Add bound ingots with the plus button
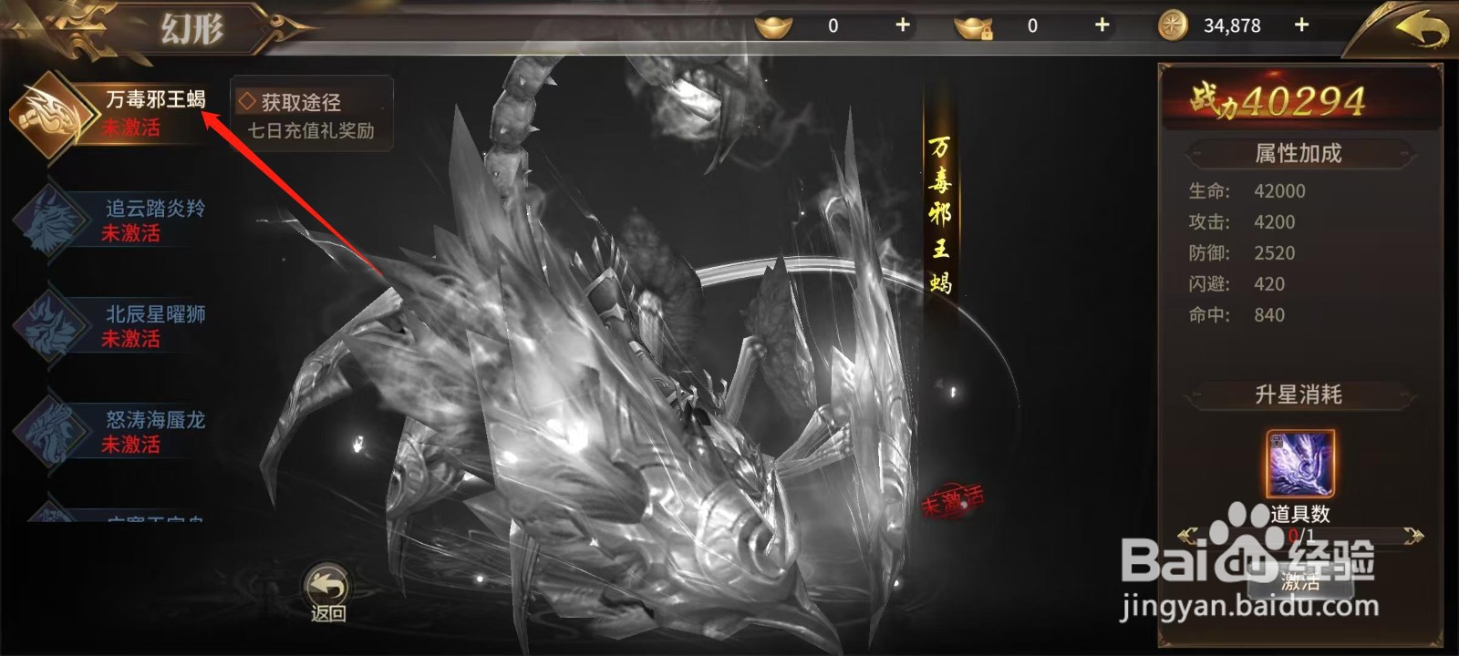1459x656 pixels. click(1102, 26)
